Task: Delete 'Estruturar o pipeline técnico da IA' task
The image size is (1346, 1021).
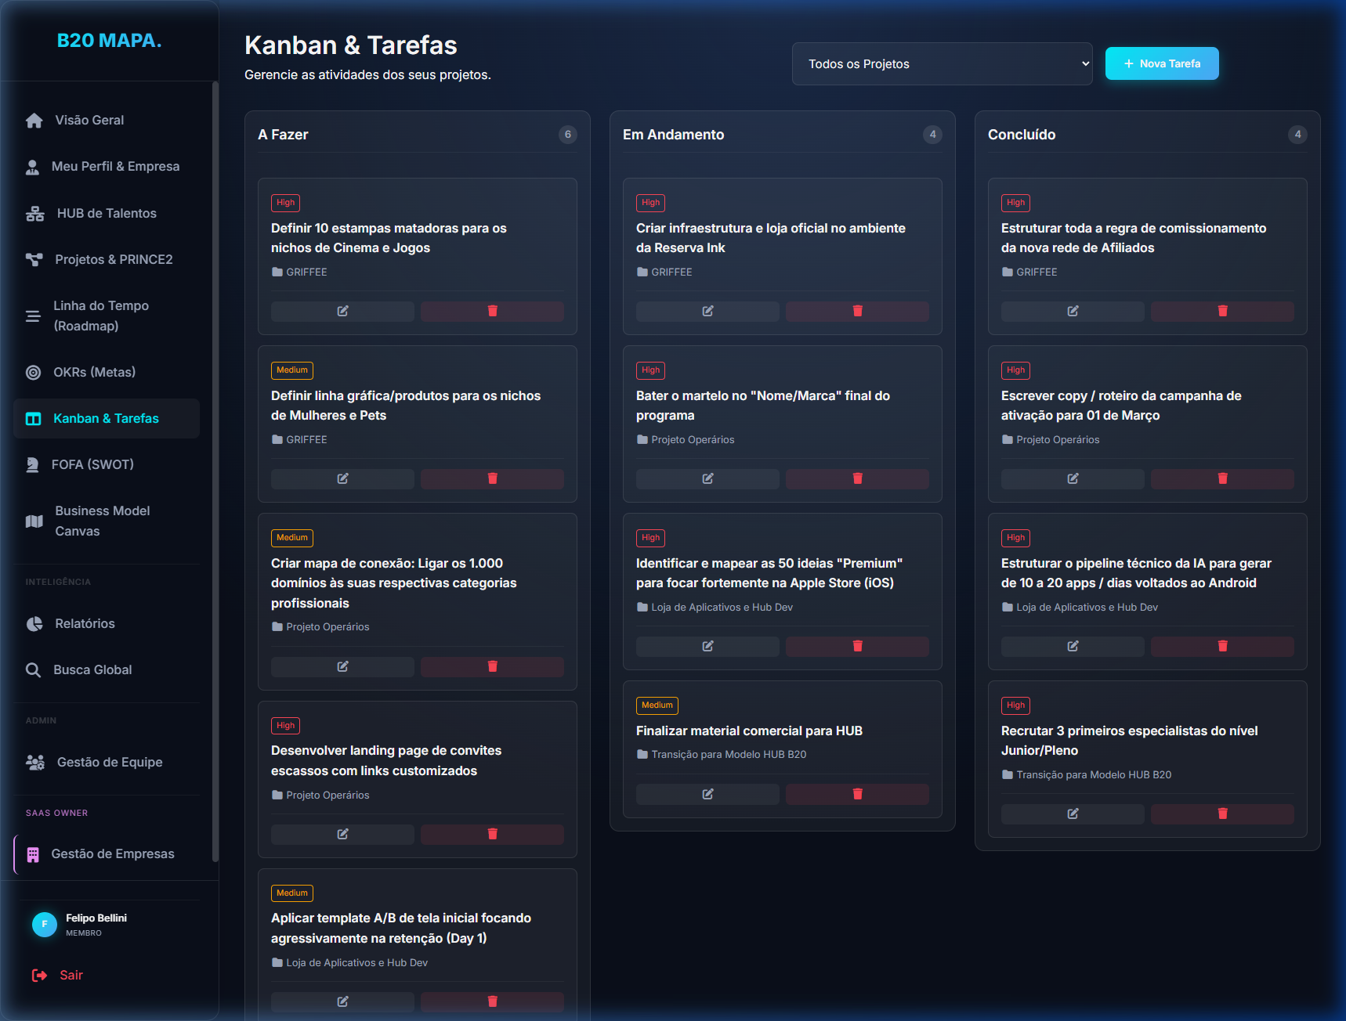Action: point(1222,646)
